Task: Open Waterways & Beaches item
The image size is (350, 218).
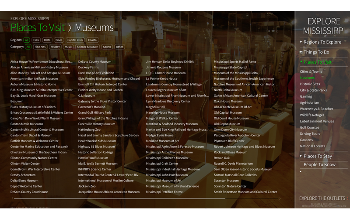Action: click(316, 109)
